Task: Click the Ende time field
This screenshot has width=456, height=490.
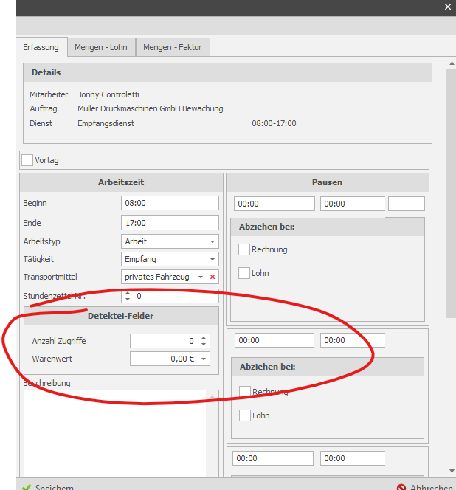Action: point(170,223)
